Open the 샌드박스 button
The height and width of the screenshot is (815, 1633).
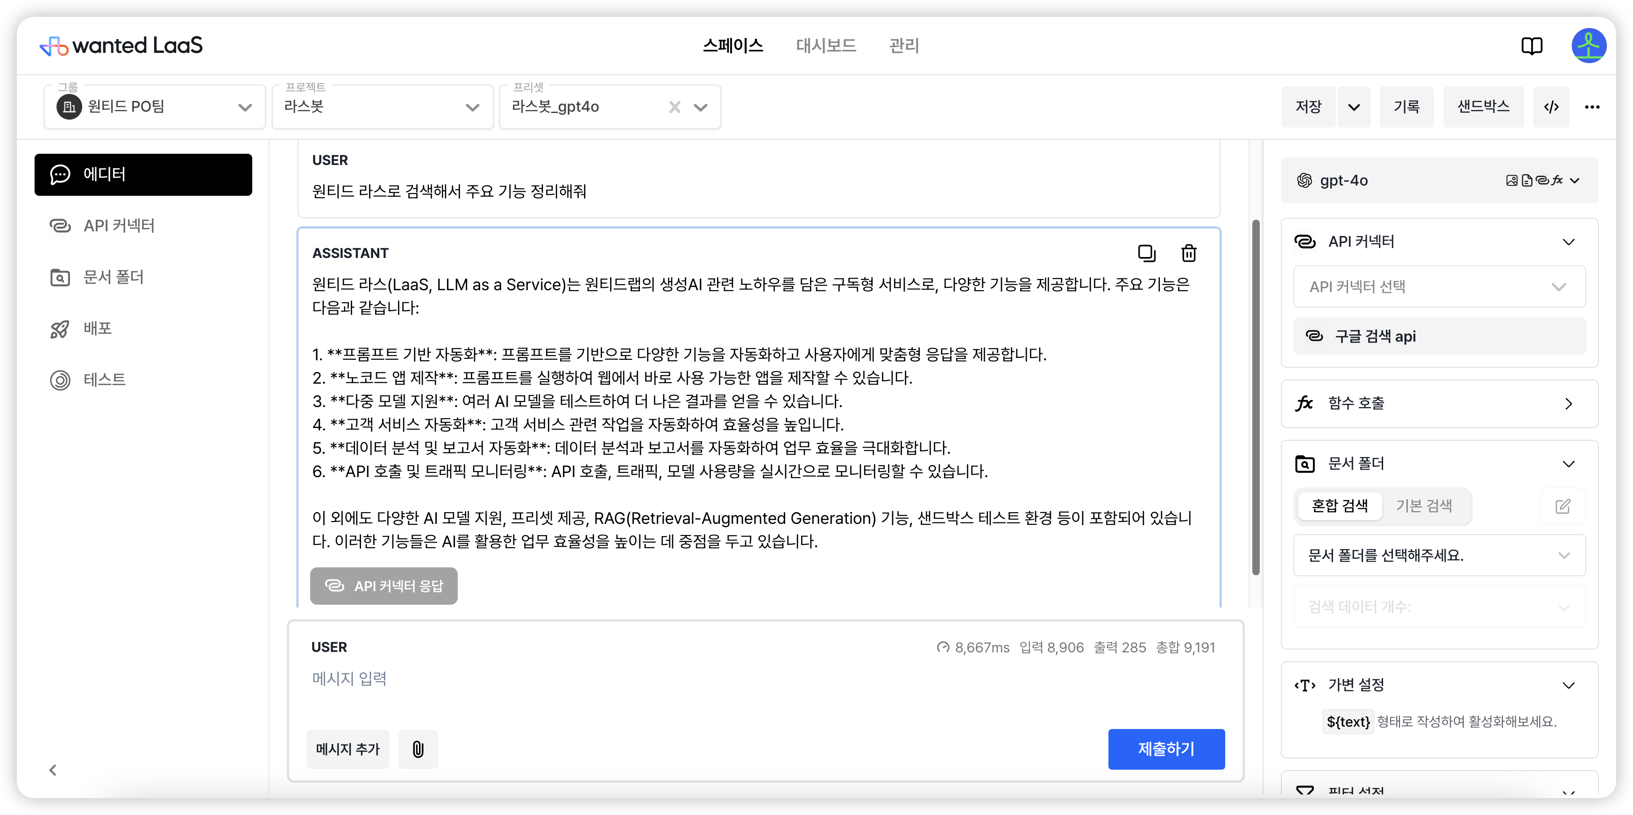coord(1484,107)
